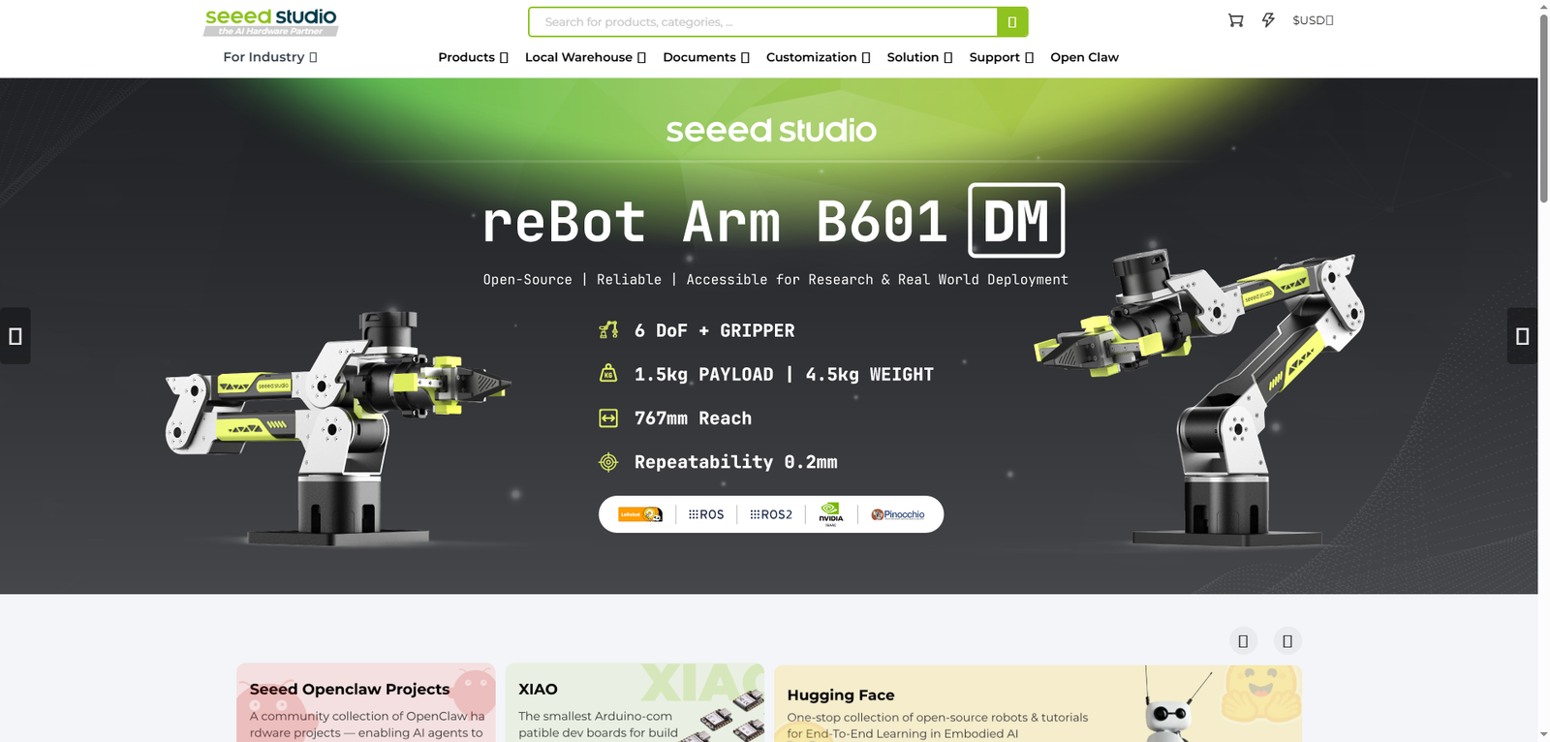Click the '767mm Reach' text
The height and width of the screenshot is (742, 1550).
pyautogui.click(x=693, y=418)
